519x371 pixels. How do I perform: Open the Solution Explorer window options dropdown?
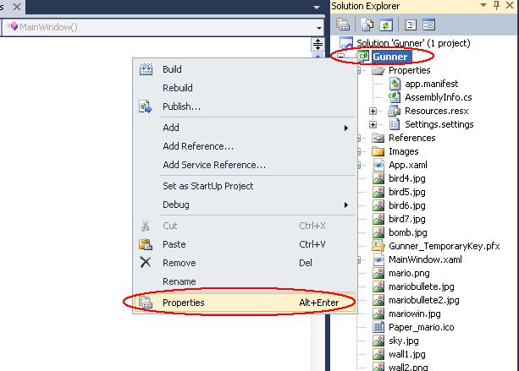(x=483, y=5)
